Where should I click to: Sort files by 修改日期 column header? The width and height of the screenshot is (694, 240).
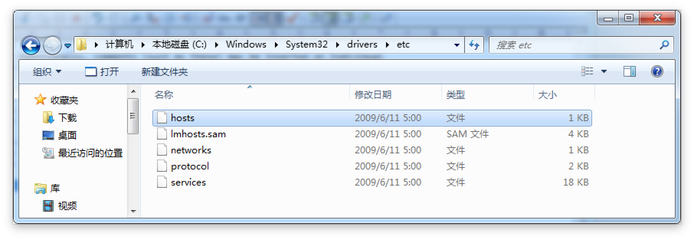[373, 95]
